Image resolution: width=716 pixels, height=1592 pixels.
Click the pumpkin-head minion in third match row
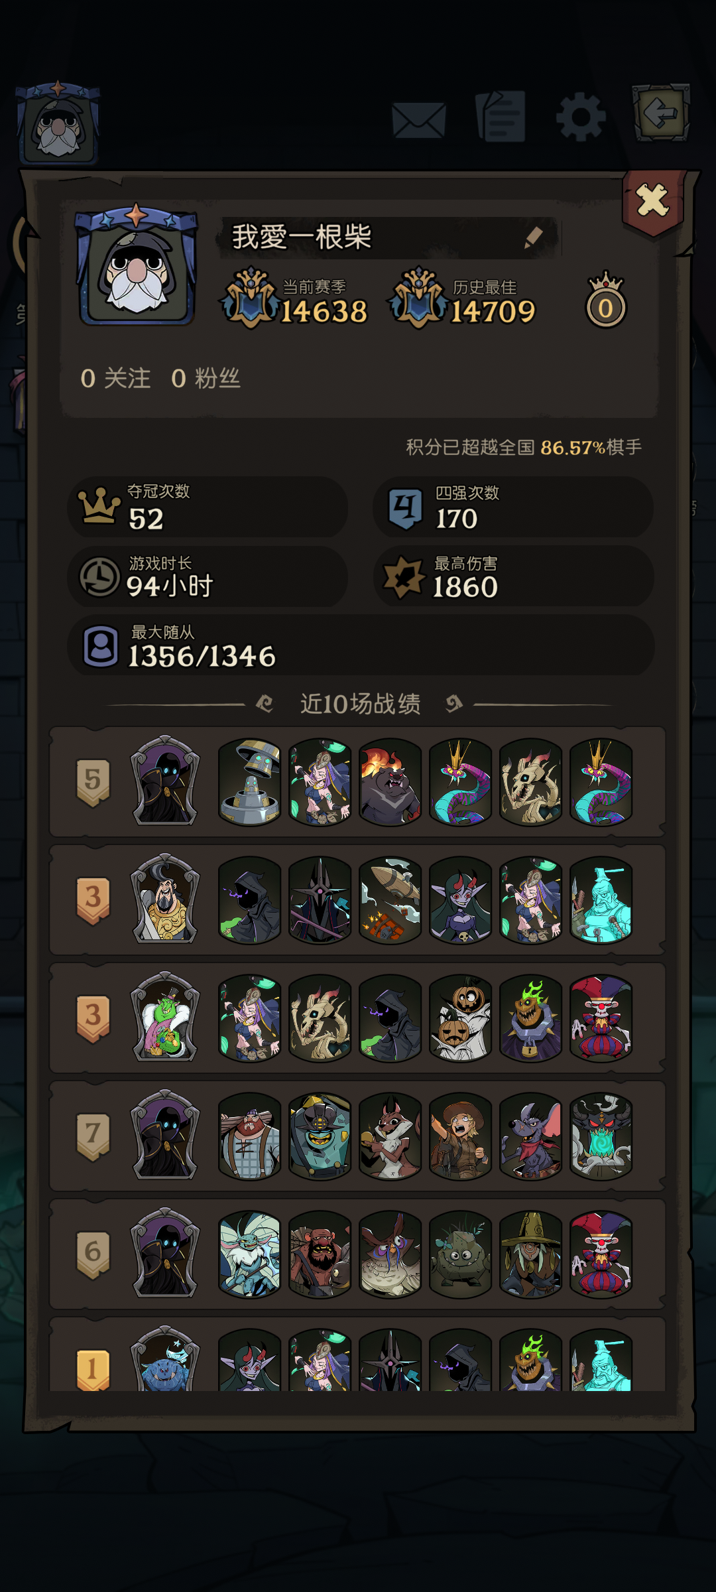point(461,1018)
